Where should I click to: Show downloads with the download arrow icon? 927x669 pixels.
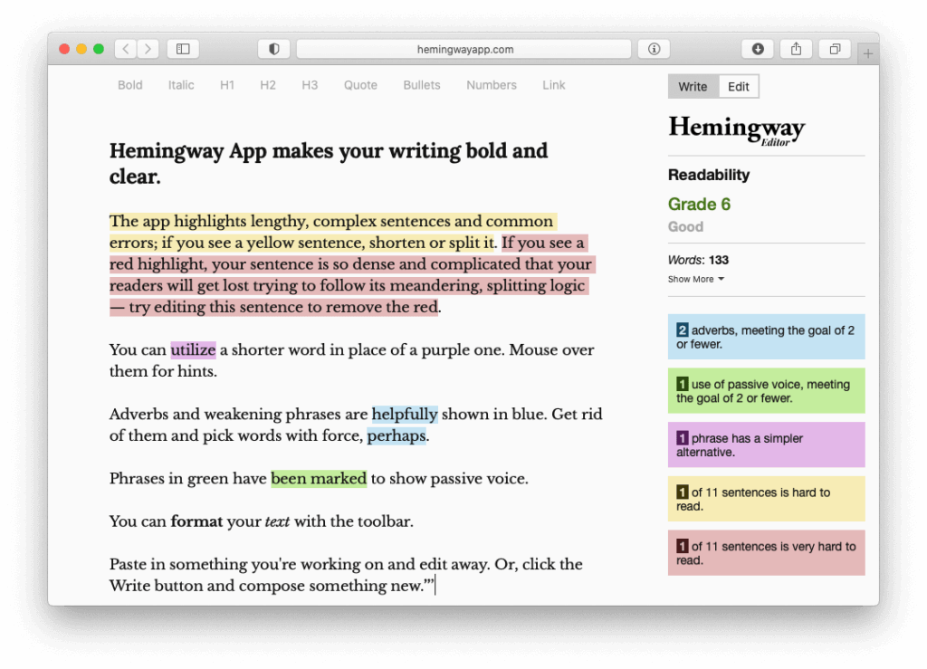point(758,49)
